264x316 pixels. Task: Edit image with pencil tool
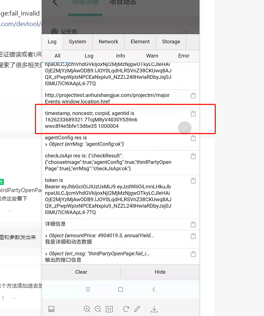137,309
